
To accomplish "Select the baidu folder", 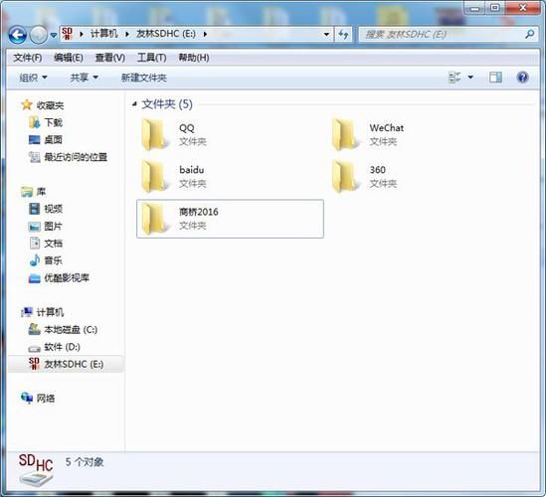I will (230, 177).
